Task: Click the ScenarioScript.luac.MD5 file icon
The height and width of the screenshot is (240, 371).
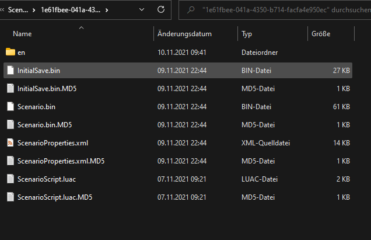Action: click(10, 197)
